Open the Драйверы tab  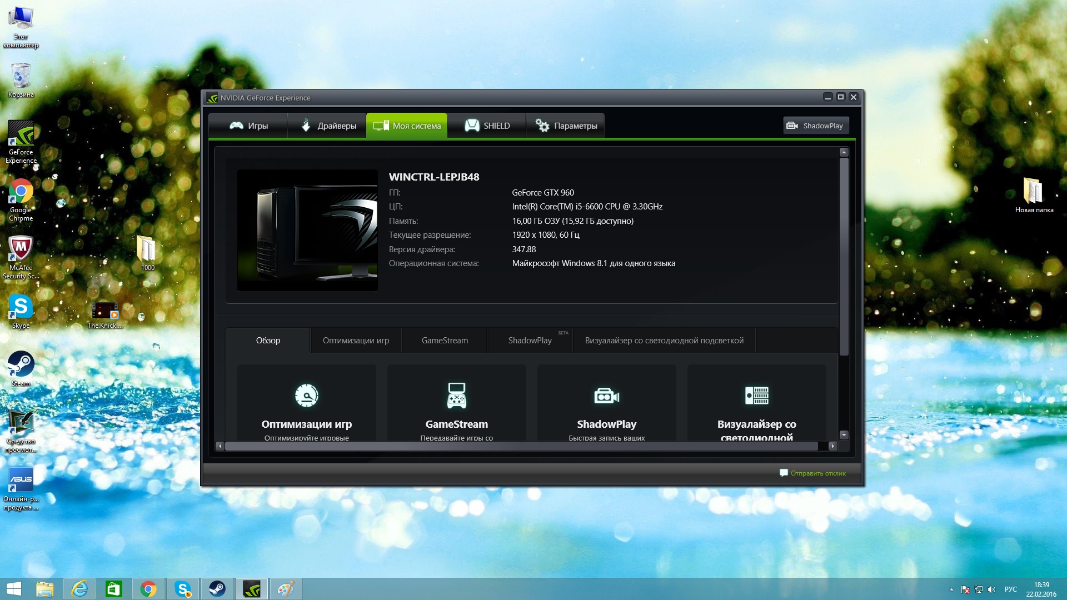(328, 126)
